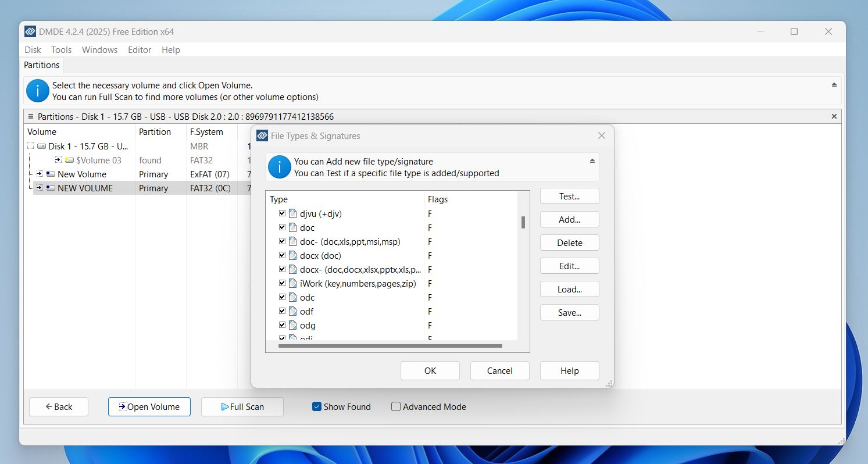Image resolution: width=868 pixels, height=464 pixels.
Task: Click the horizontal scrollbar in type list
Action: (390, 346)
